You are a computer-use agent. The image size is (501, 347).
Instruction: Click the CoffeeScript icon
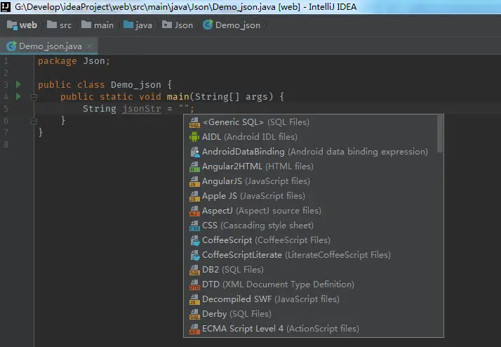pos(194,240)
